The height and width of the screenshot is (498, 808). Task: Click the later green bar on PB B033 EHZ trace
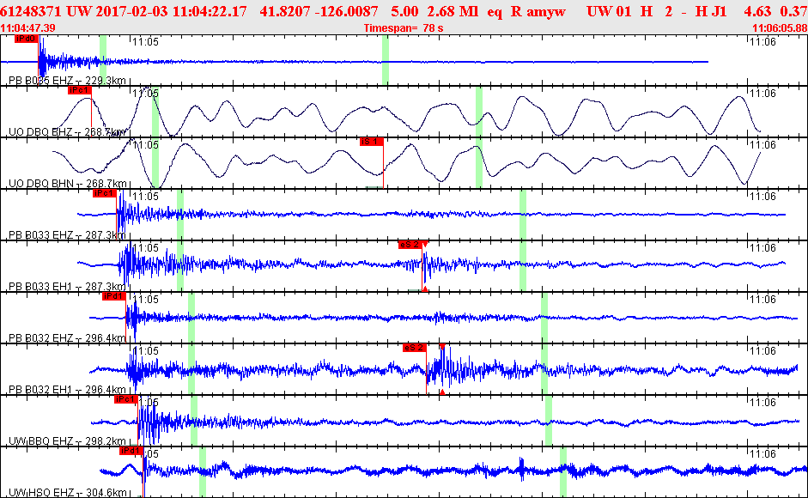tap(523, 214)
